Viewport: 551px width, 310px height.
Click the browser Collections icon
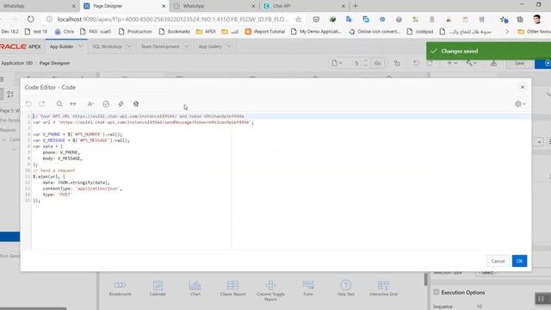click(x=520, y=19)
